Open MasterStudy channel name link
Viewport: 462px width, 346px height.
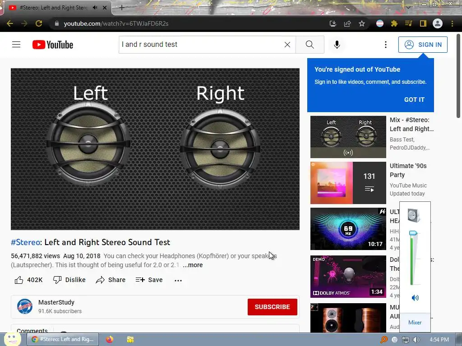click(x=56, y=302)
